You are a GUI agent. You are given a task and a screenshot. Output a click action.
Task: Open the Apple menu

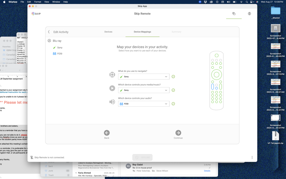point(4,2)
